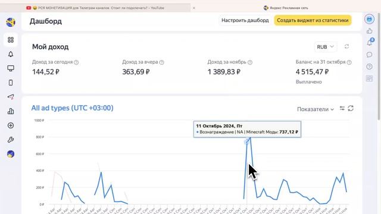Open the help question mark circle
Image resolution: width=381 pixels, height=214 pixels.
coord(369,67)
